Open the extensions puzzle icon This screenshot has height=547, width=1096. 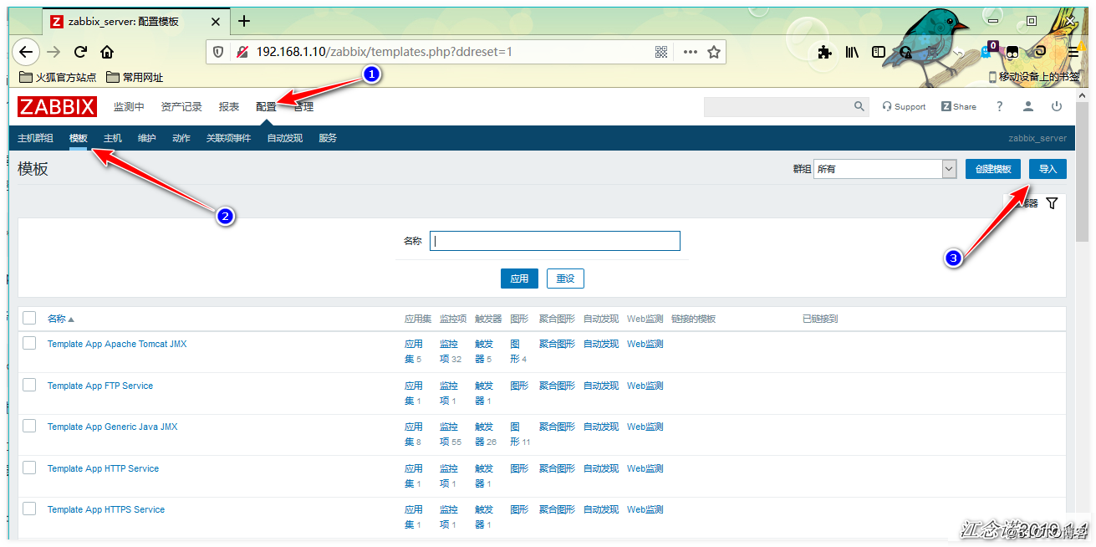(x=824, y=52)
